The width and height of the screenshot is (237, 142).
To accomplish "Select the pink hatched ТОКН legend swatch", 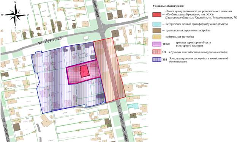I will click(157, 44).
